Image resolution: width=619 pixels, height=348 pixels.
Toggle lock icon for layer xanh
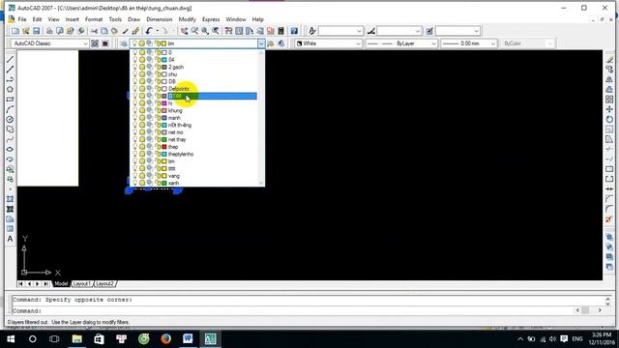(158, 183)
